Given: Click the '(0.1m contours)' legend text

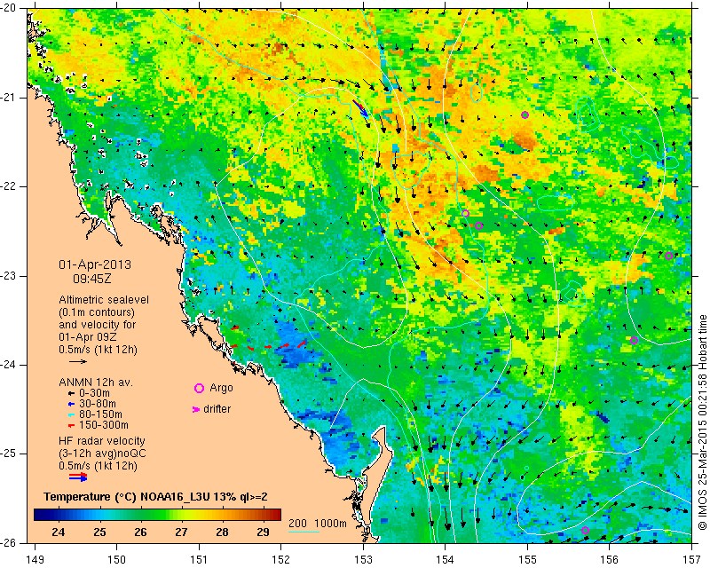Looking at the screenshot, I should pyautogui.click(x=97, y=312).
